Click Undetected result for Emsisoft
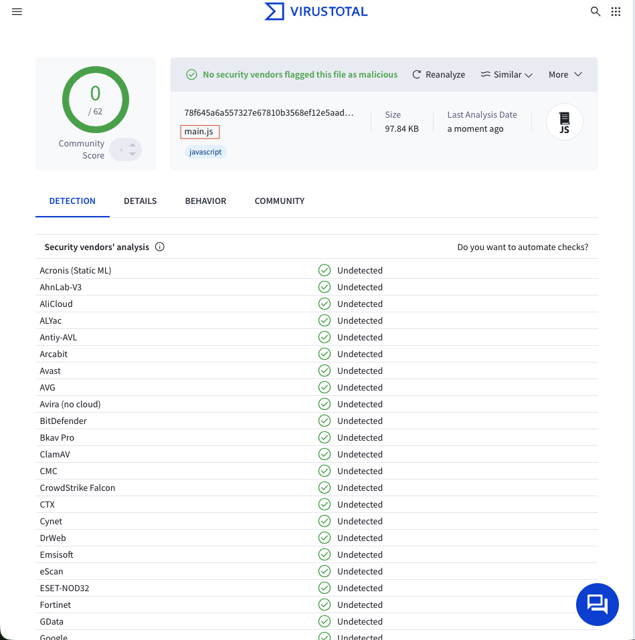The width and height of the screenshot is (635, 640). click(x=360, y=554)
